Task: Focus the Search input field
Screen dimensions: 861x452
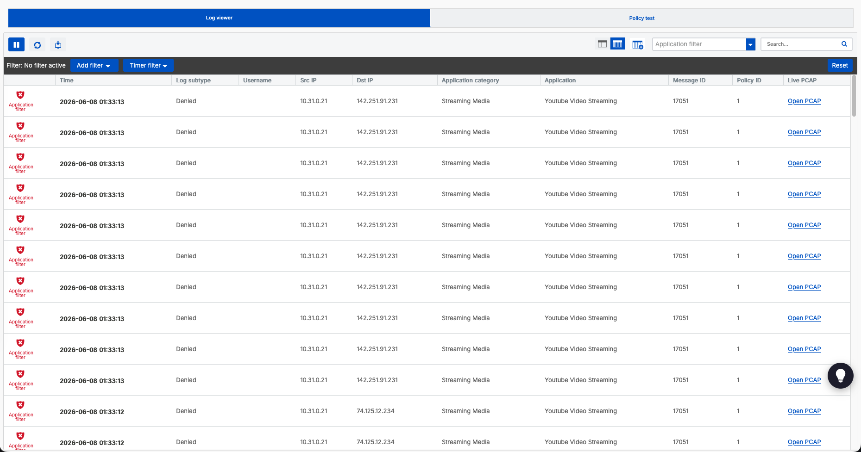Action: coord(801,44)
